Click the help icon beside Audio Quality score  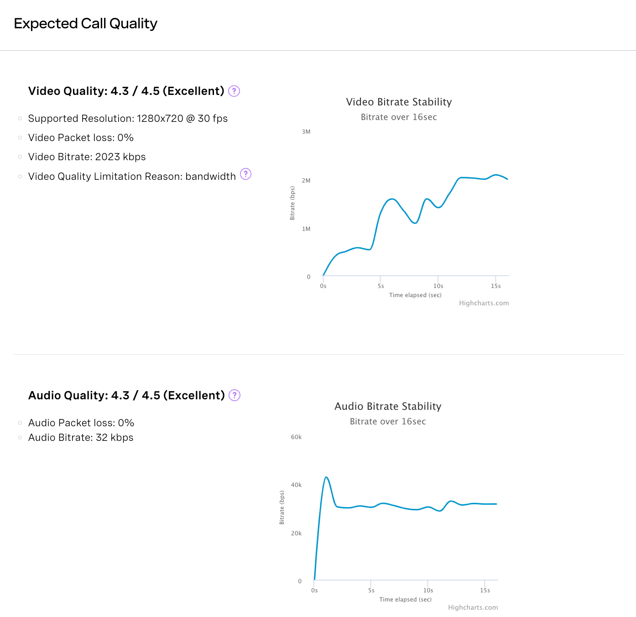coord(235,395)
